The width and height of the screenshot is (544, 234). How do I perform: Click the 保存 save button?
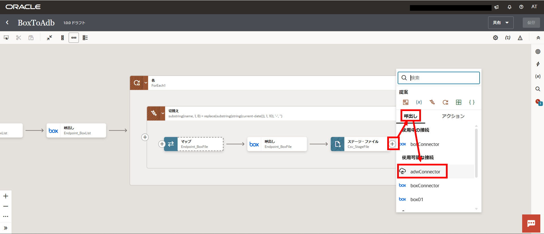531,23
